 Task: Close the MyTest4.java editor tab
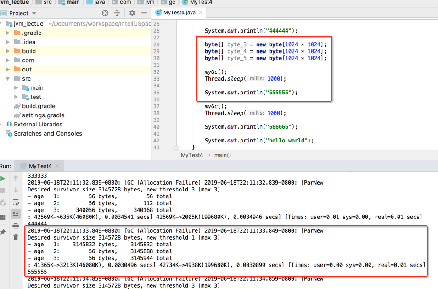[x=201, y=12]
